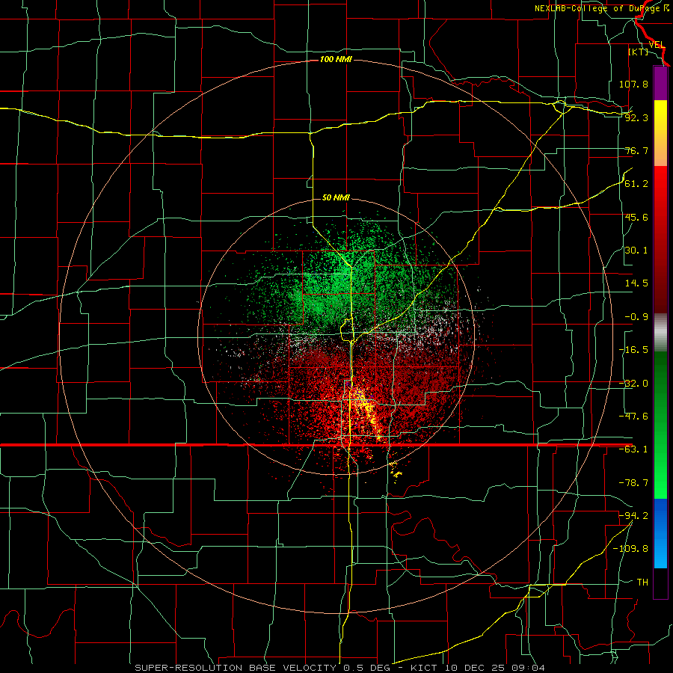Click the 30.1 scale value
The image size is (673, 673).
[636, 251]
